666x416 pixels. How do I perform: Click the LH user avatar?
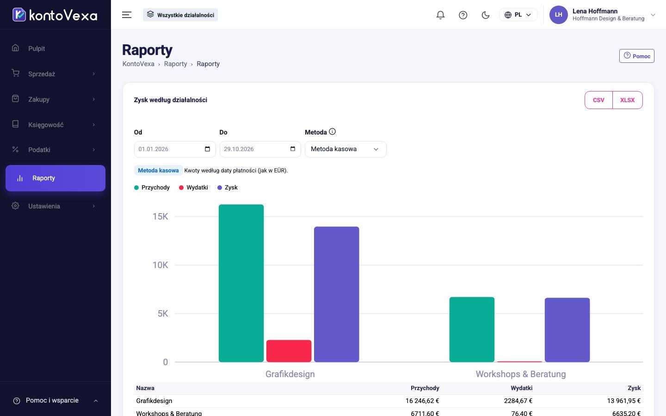pyautogui.click(x=558, y=15)
